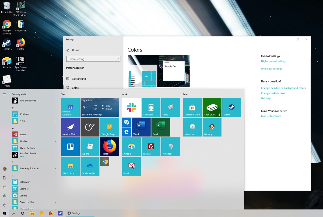Open Firefox from the taskbar

[51, 213]
